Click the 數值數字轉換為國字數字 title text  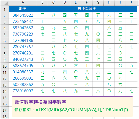tap(40, 102)
